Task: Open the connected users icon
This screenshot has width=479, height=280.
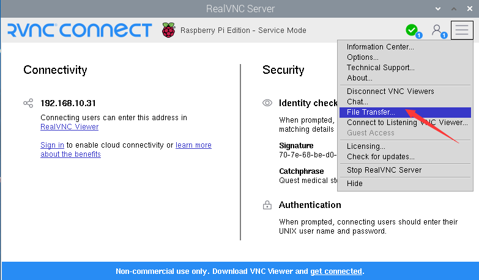Action: 437,30
